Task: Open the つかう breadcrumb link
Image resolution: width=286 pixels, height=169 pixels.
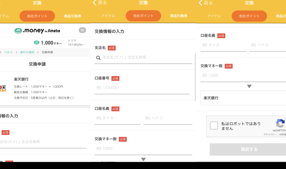Action: [x=8, y=52]
